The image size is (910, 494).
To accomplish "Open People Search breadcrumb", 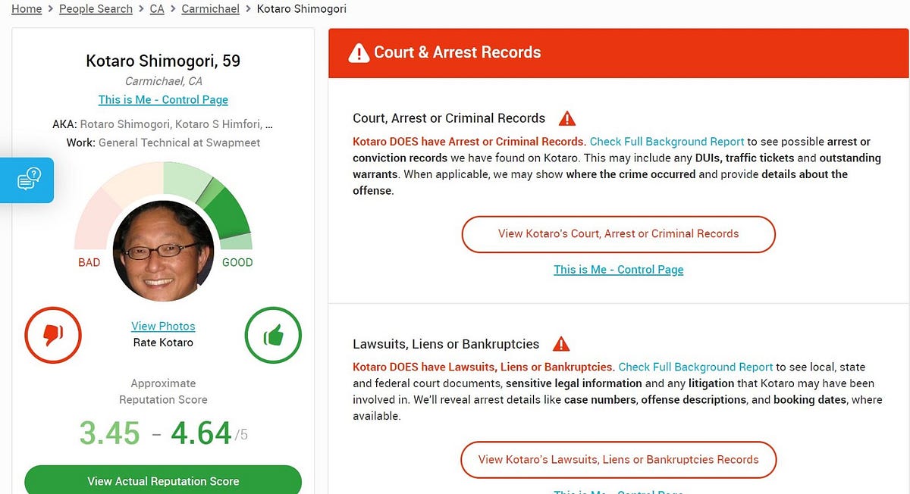I will (x=96, y=9).
